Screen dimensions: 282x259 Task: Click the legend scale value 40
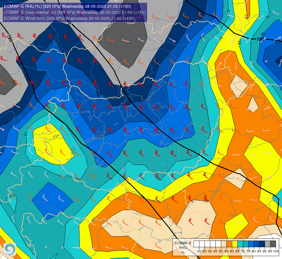(x=215, y=252)
